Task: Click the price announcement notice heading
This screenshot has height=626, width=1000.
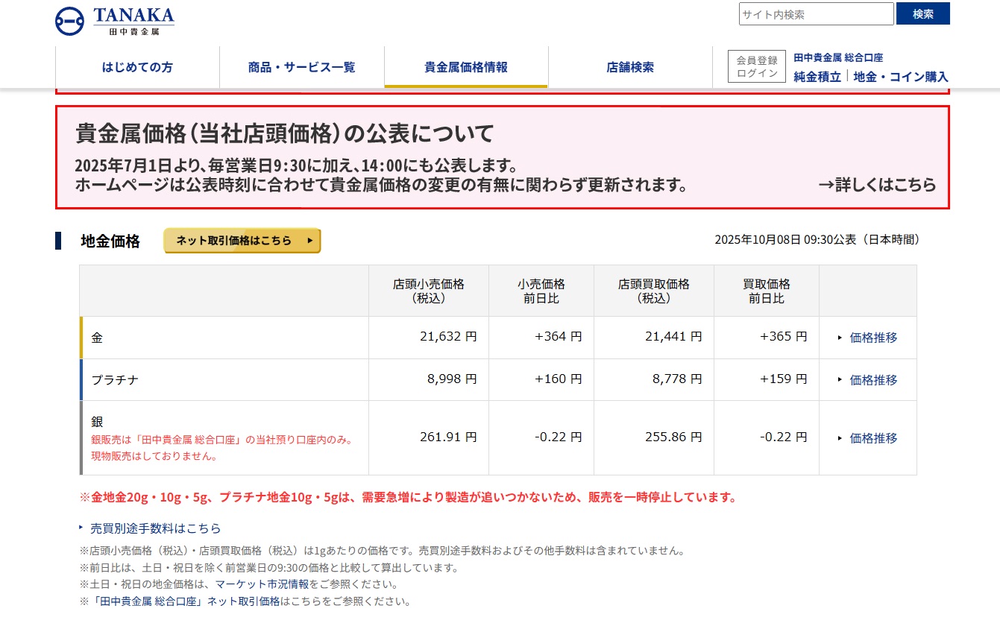Action: [x=285, y=134]
